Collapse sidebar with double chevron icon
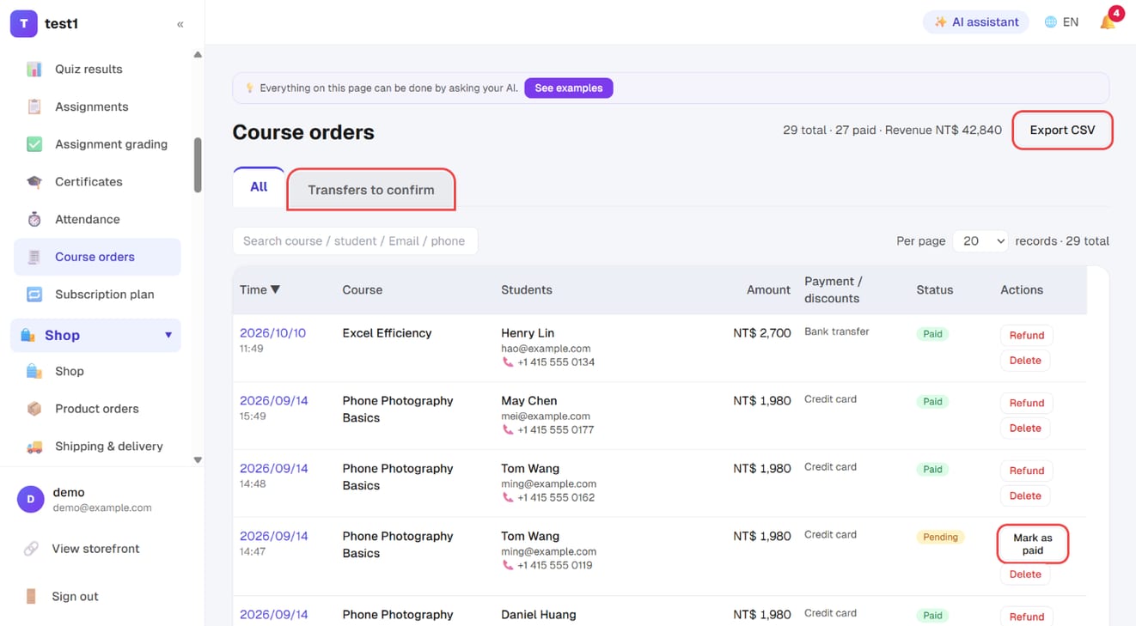 pos(180,24)
